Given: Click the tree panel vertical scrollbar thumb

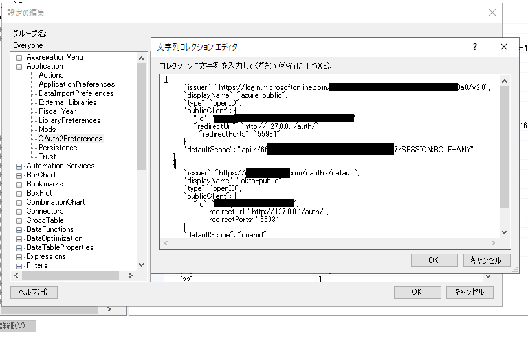Looking at the screenshot, I should click(x=142, y=117).
